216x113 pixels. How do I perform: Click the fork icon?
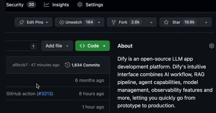click(x=114, y=22)
